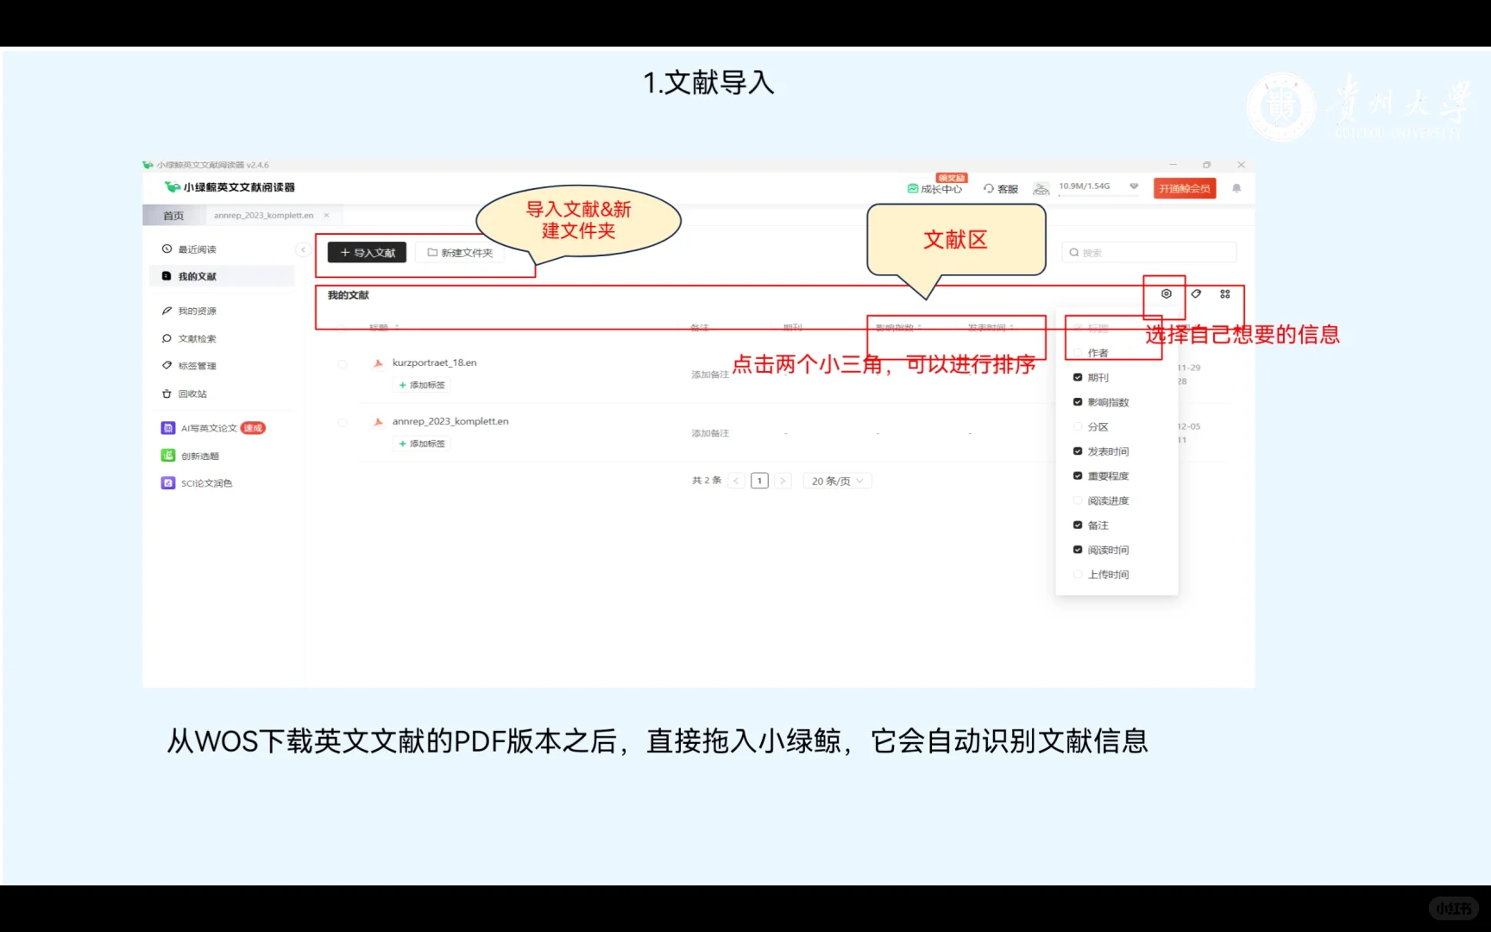
Task: Click the VIP diamond icon near storage
Action: click(1134, 186)
